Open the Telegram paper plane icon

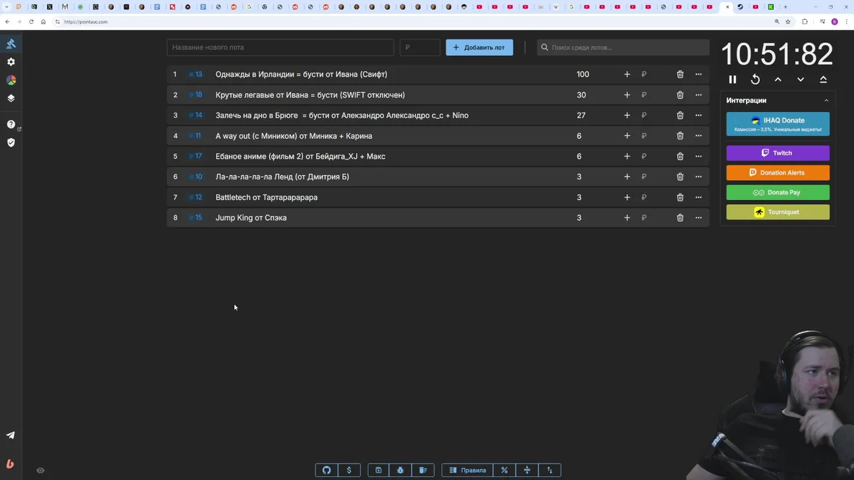(x=11, y=435)
